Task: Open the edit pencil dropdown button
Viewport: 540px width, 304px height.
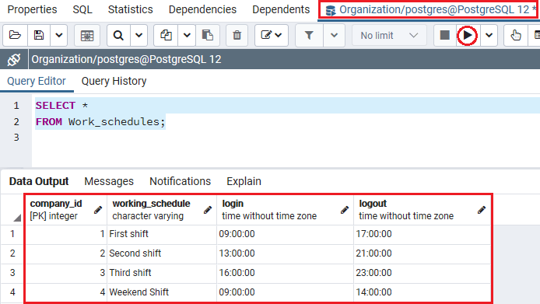Action: (x=272, y=35)
